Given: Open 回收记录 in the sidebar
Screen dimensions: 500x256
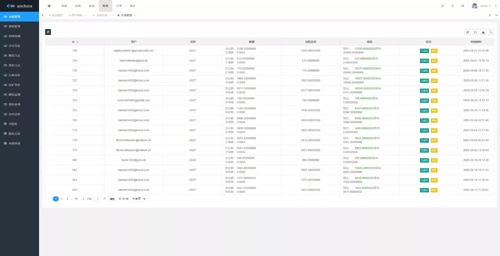Looking at the screenshot, I should pos(19,134).
